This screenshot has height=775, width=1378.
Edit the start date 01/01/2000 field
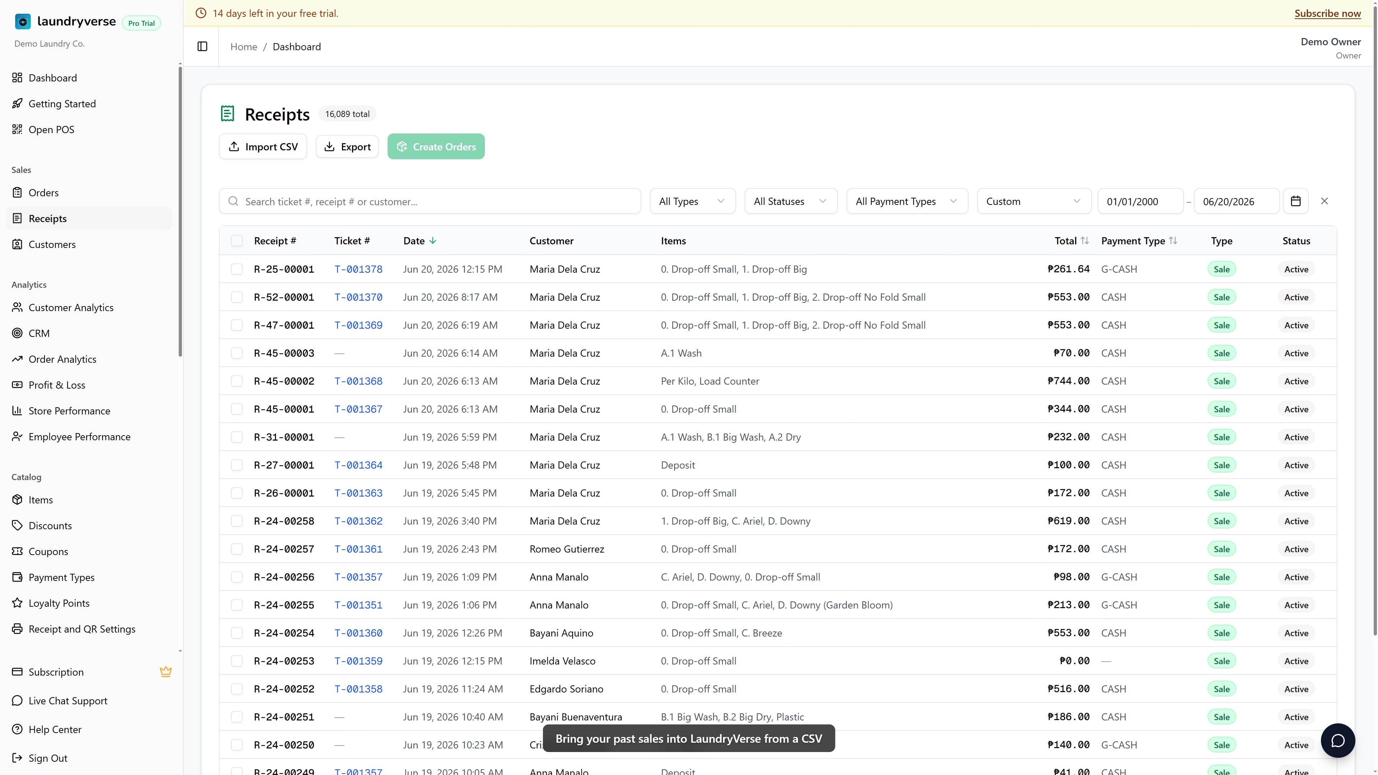1140,201
